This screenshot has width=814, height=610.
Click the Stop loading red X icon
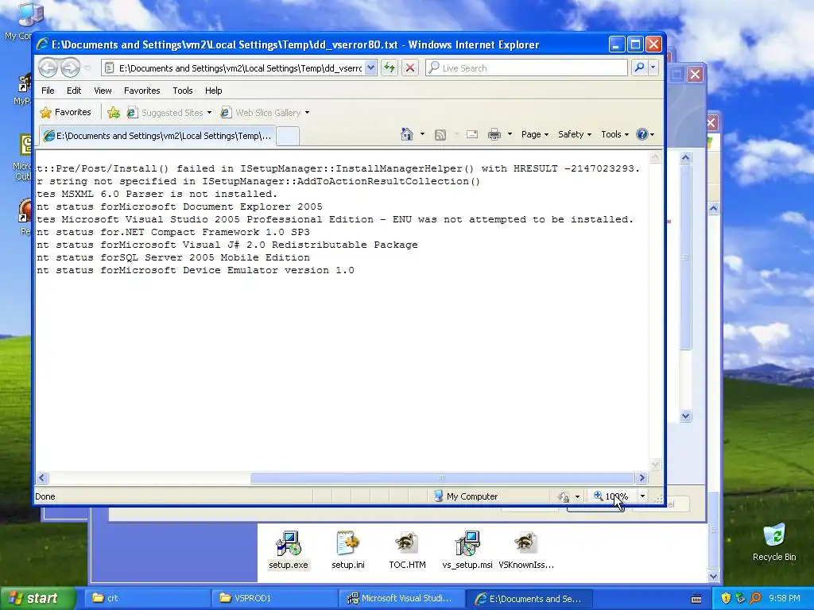(x=410, y=68)
